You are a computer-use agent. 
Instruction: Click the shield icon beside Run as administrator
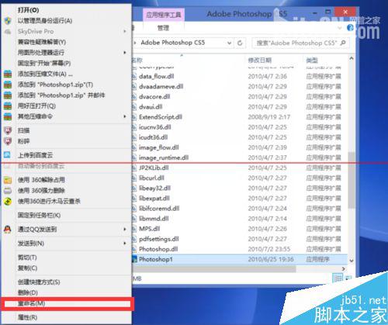point(8,21)
